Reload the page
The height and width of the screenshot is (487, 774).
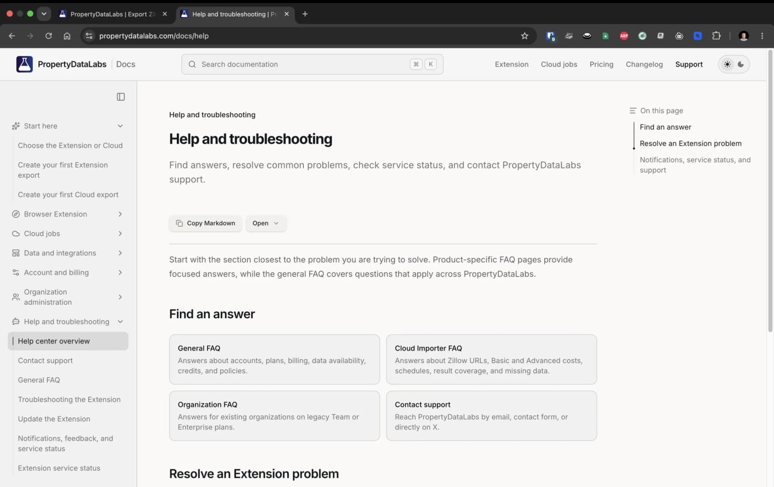tap(48, 36)
